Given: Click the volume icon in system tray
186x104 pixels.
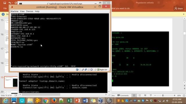Looking at the screenshot, I should [x=167, y=101].
